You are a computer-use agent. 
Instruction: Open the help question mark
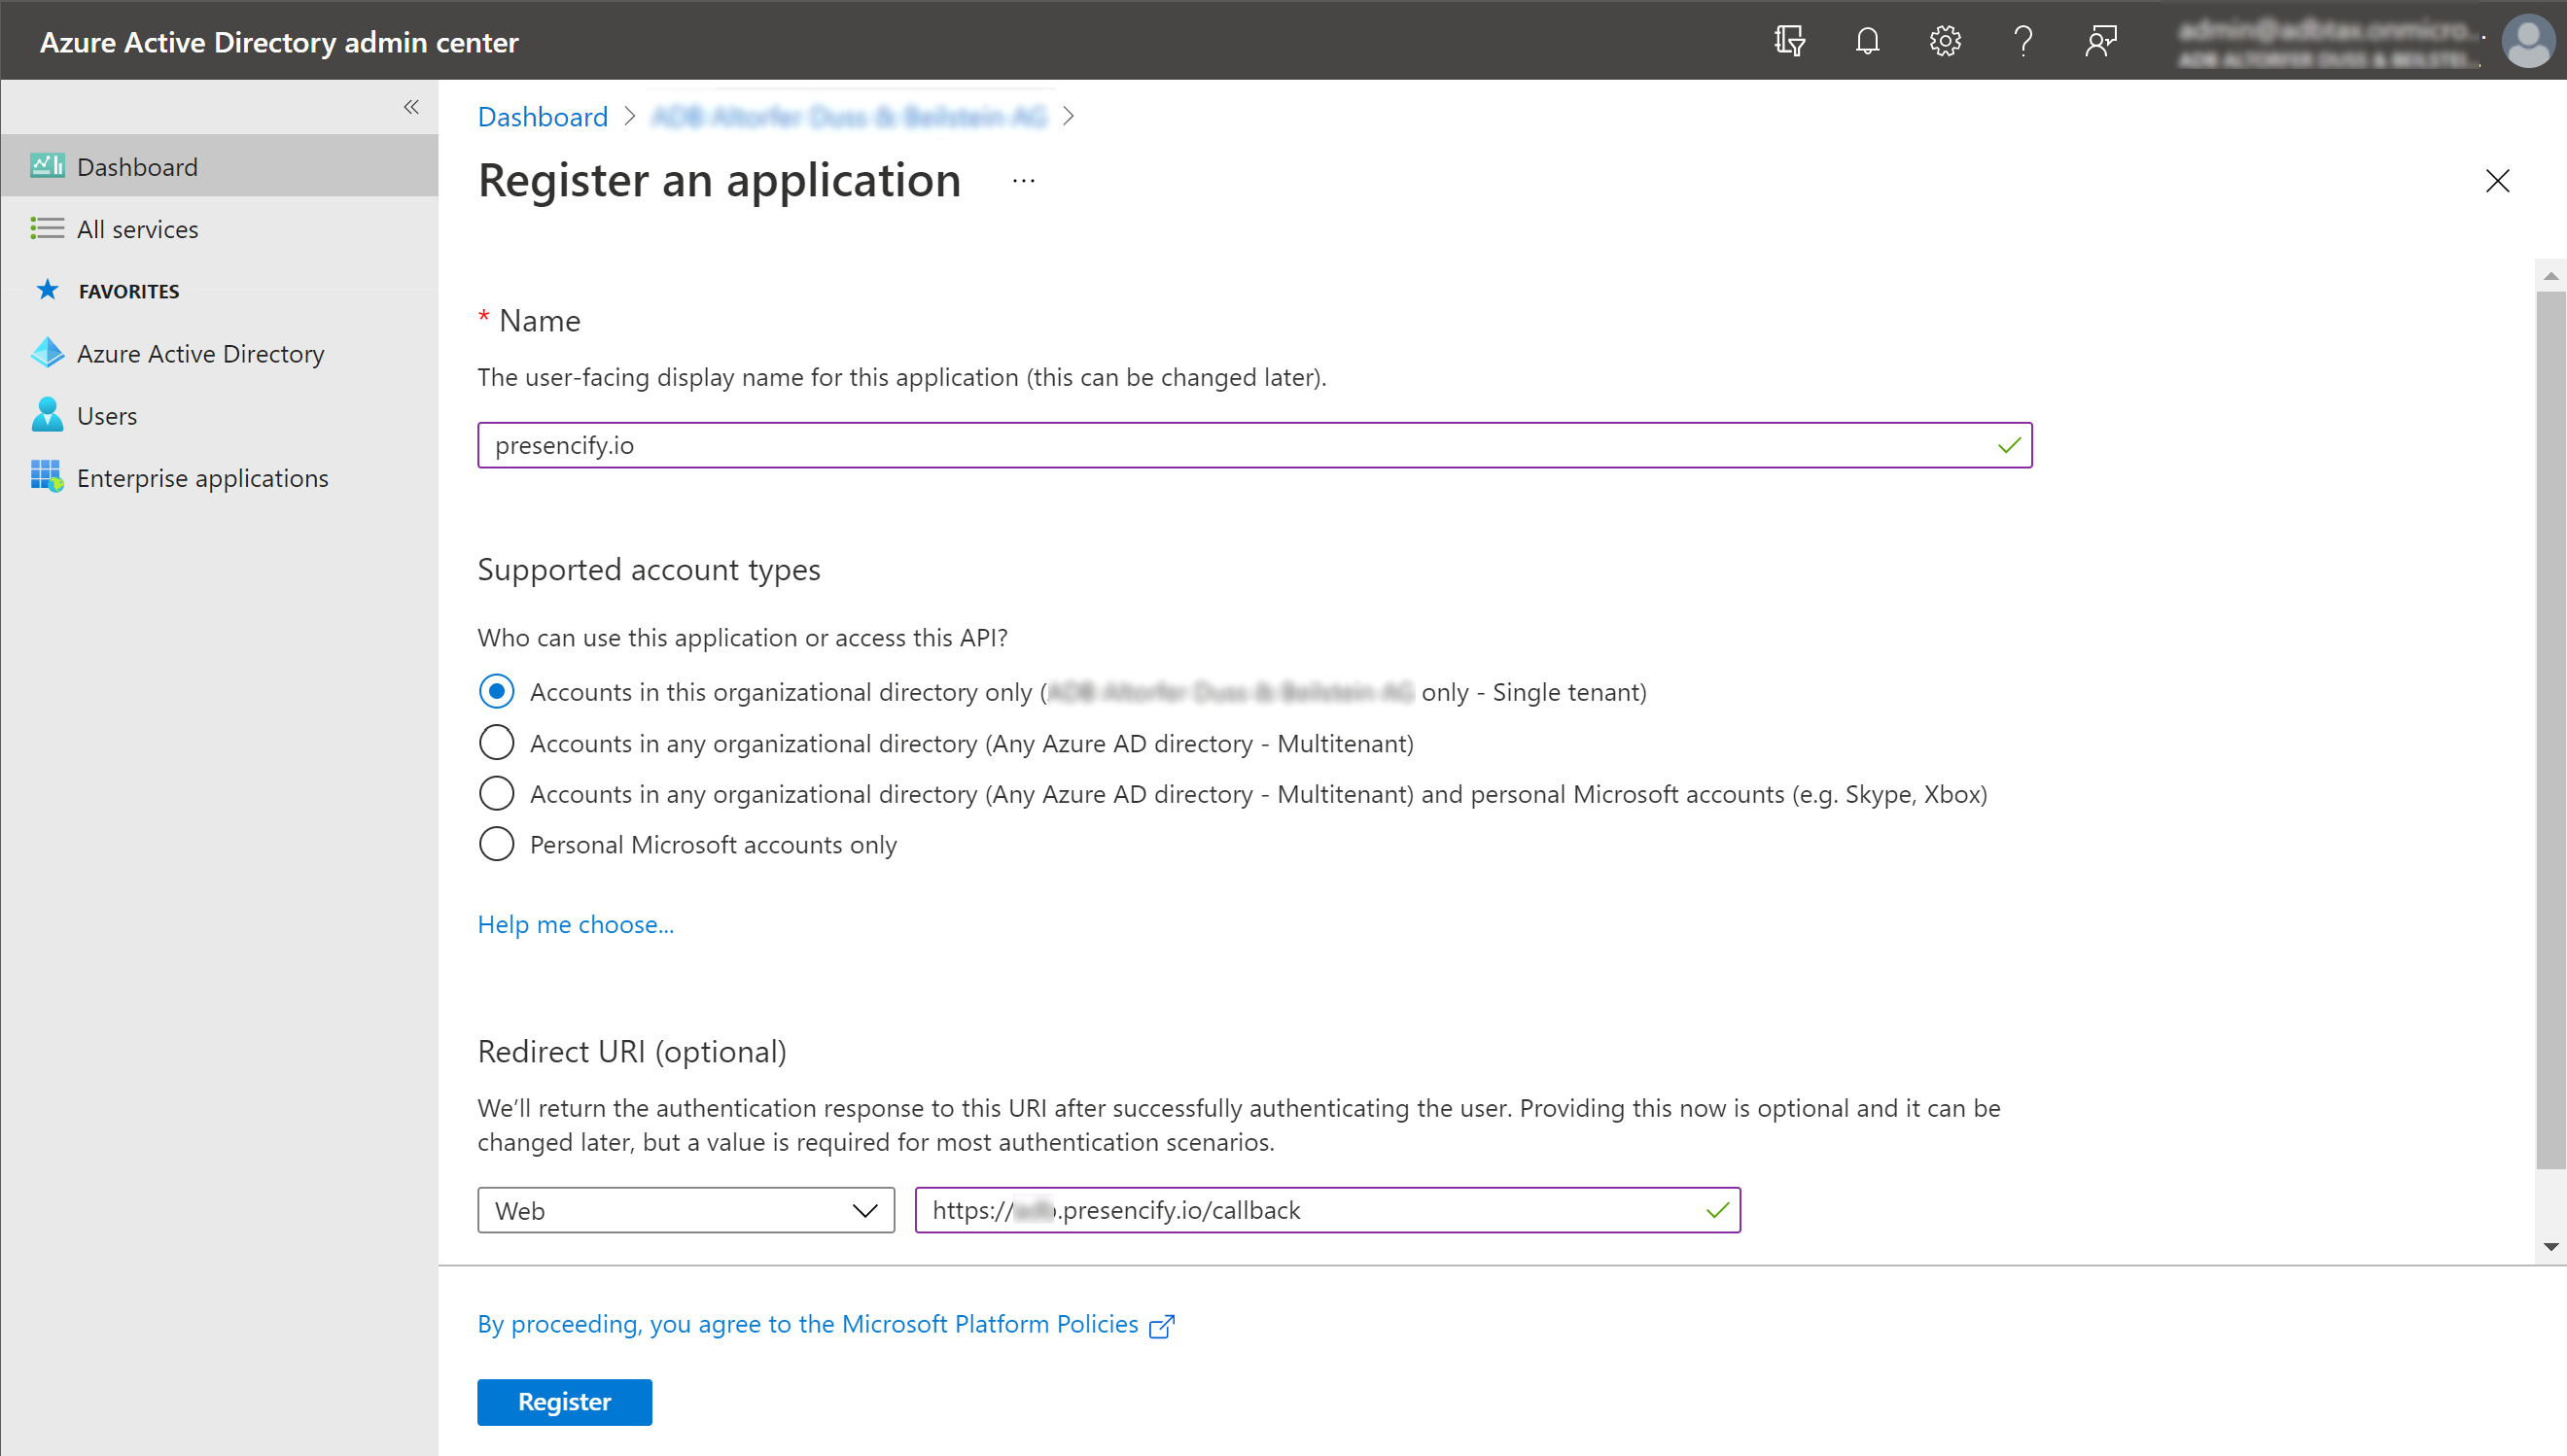coord(2022,41)
